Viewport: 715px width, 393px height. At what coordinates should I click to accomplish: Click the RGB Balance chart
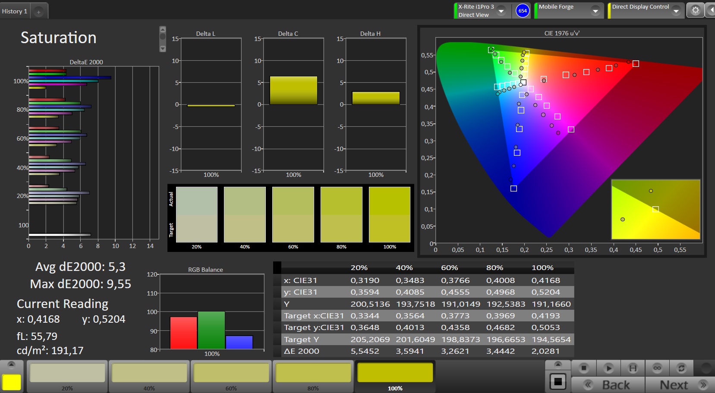tap(212, 311)
